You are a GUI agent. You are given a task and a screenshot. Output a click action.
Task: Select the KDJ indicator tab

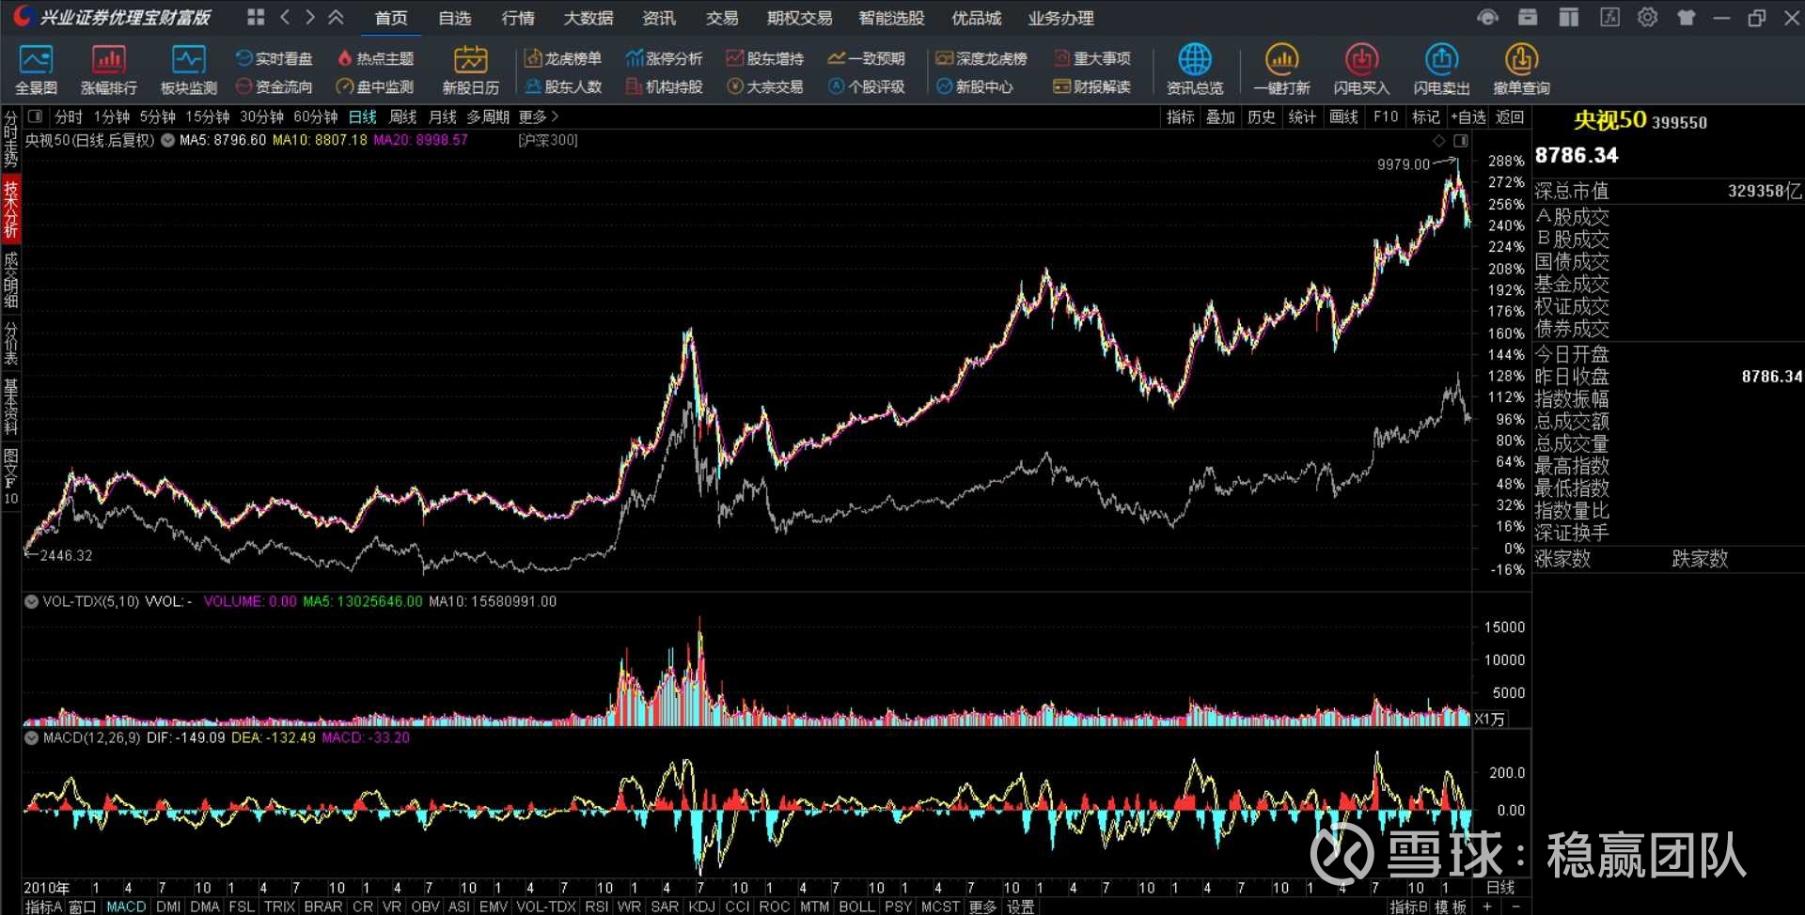[701, 907]
